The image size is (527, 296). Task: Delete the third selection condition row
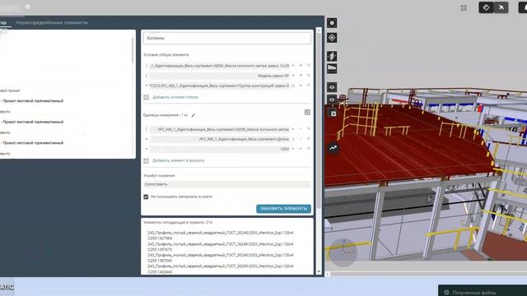click(x=308, y=86)
